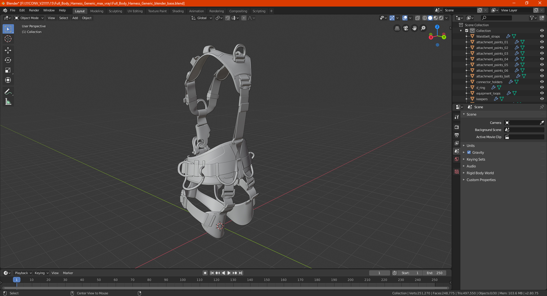The image size is (547, 296).
Task: Open the Output properties tab
Action: [457, 135]
